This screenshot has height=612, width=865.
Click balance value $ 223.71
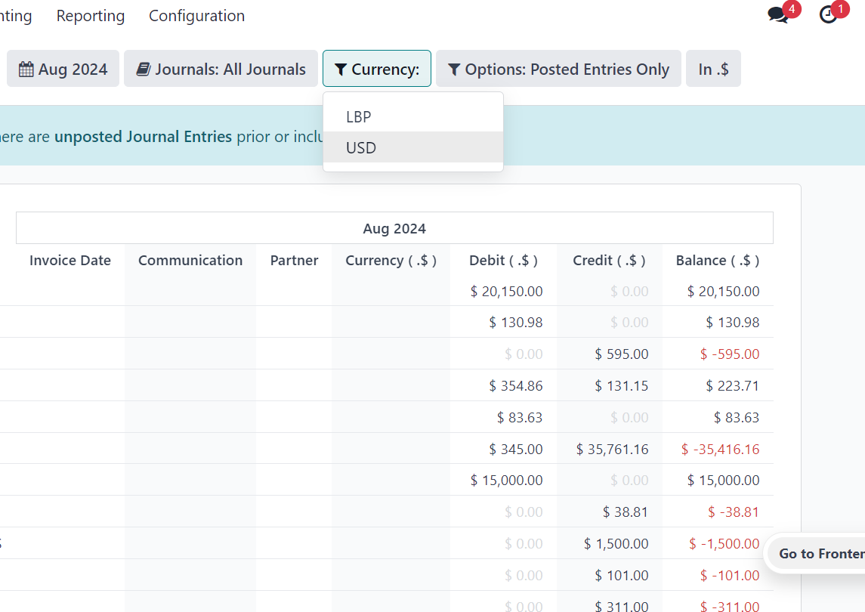tap(733, 386)
